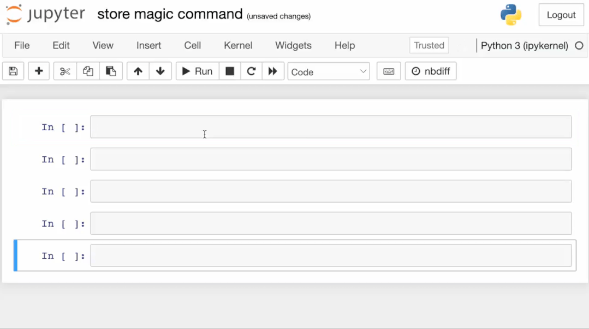589x329 pixels.
Task: Open the View menu
Action: pos(103,45)
